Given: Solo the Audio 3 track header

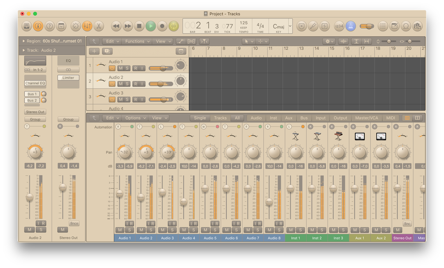Looking at the screenshot, I should coord(127,99).
